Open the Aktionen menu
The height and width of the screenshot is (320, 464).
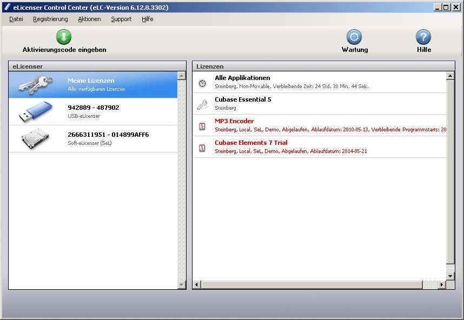89,19
